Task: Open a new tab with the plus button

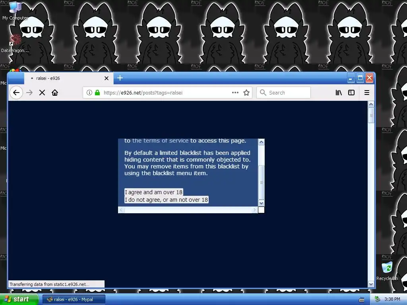Action: pyautogui.click(x=120, y=78)
